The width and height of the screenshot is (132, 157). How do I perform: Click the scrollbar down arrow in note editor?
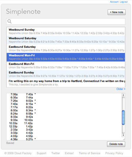[123, 135]
